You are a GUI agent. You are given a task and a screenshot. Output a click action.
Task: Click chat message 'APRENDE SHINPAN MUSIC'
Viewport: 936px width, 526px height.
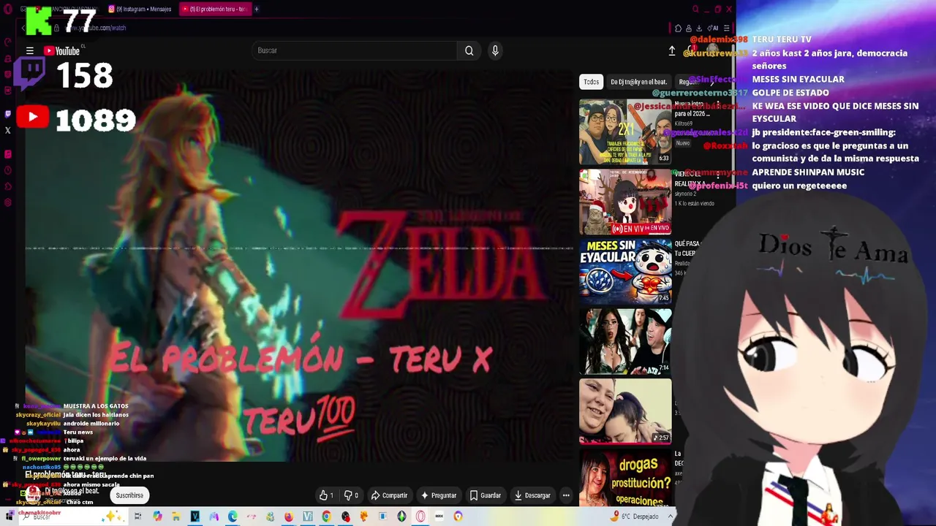[x=808, y=172]
